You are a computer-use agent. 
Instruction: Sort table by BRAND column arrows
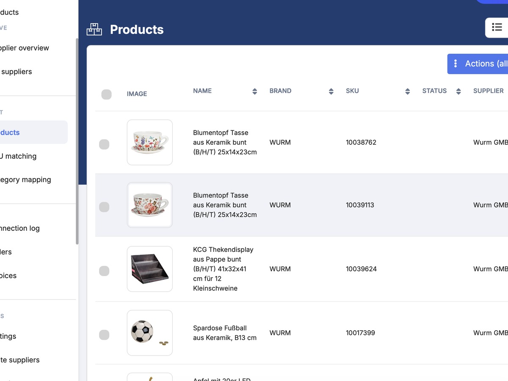331,91
